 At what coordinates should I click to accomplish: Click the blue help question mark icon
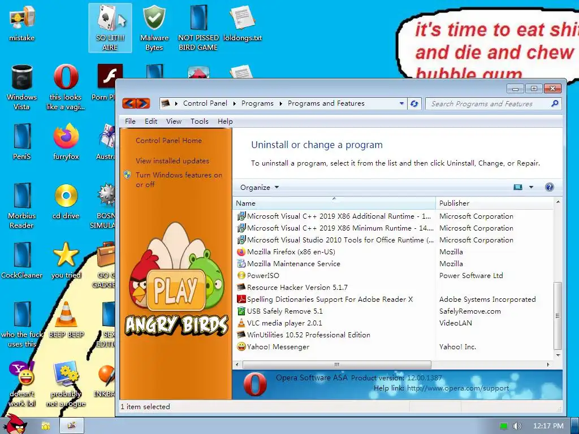(550, 187)
